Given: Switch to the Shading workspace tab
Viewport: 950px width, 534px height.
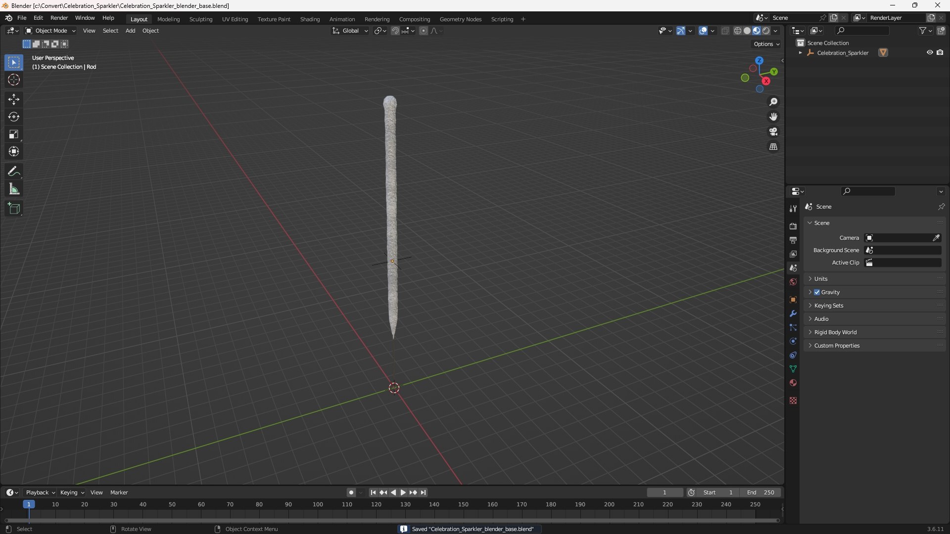Looking at the screenshot, I should point(310,19).
